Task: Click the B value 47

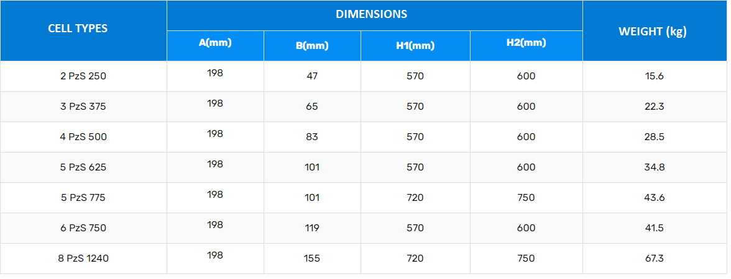Action: (x=312, y=76)
